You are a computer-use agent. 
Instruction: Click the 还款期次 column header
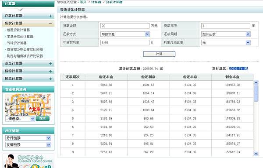[x=73, y=77]
